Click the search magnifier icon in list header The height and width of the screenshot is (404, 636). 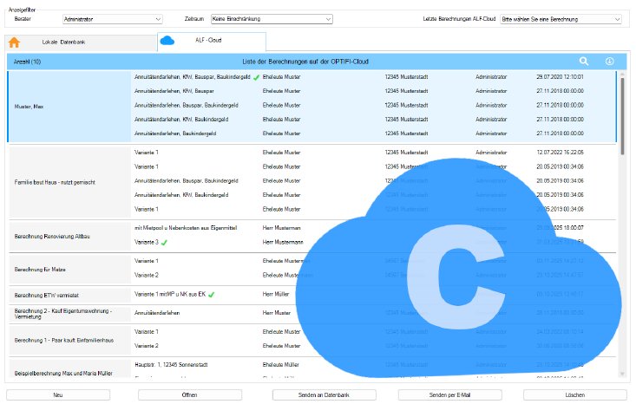pyautogui.click(x=584, y=62)
